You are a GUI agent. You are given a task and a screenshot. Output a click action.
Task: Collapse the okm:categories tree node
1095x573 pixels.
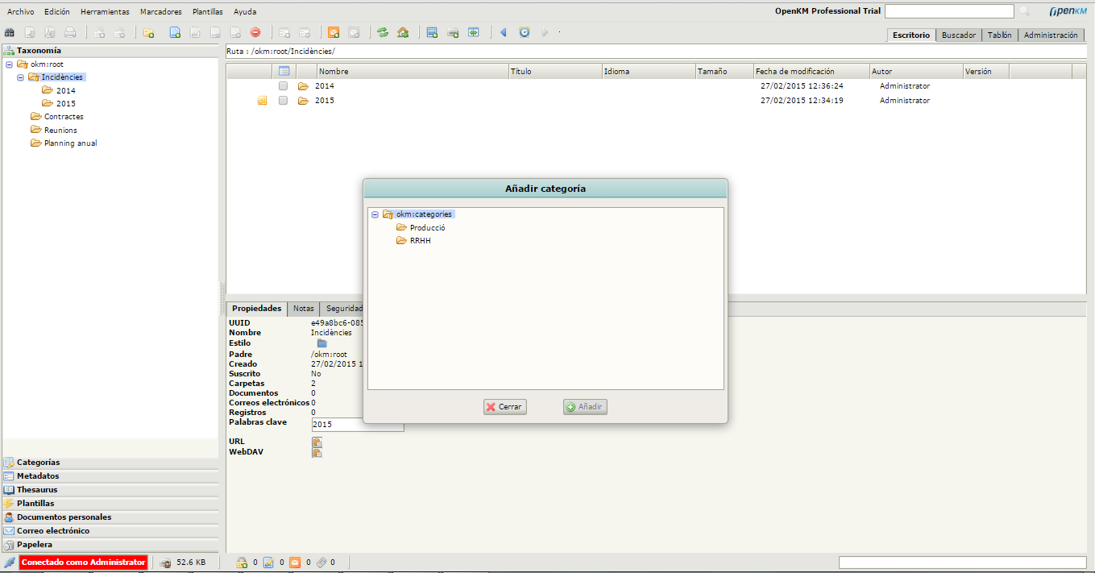[375, 214]
